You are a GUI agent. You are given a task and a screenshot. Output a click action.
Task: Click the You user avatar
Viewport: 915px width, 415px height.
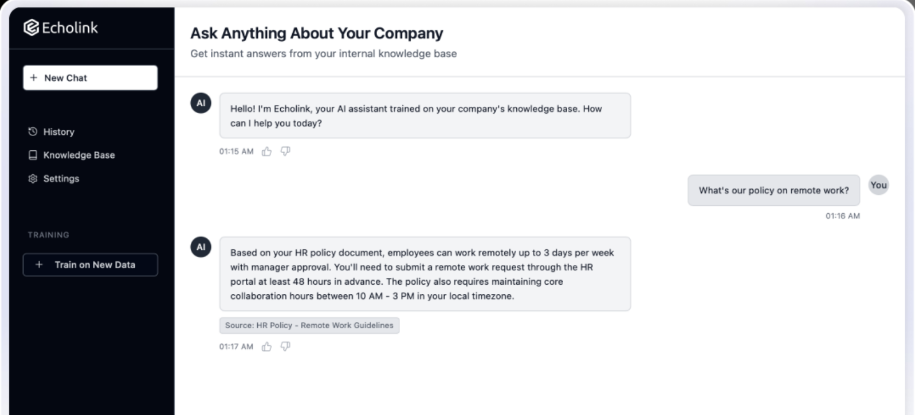point(878,185)
